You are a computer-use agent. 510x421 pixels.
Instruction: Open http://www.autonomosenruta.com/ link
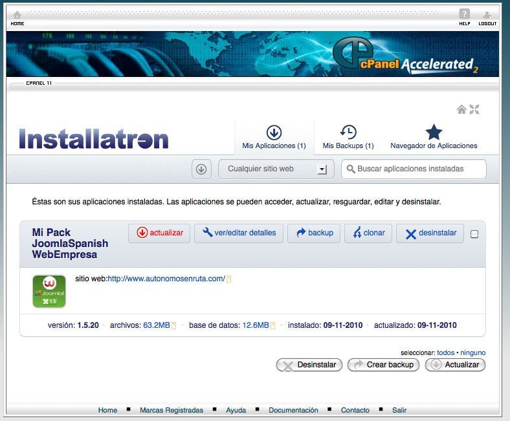pos(166,279)
